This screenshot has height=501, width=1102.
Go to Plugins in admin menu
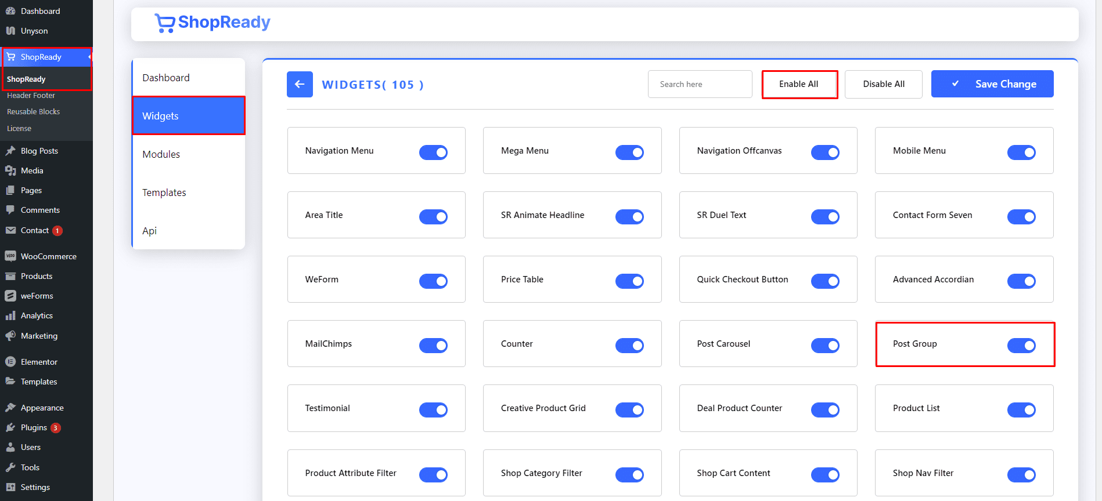coord(34,427)
